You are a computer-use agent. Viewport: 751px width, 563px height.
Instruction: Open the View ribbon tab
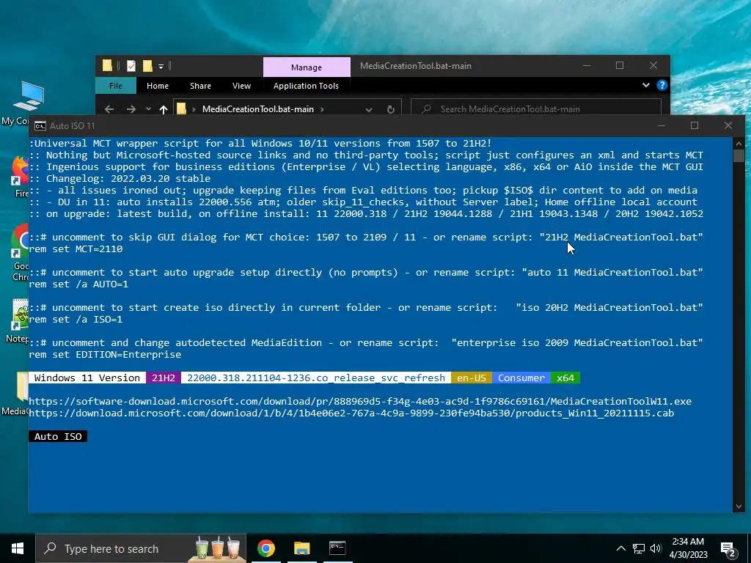(241, 86)
